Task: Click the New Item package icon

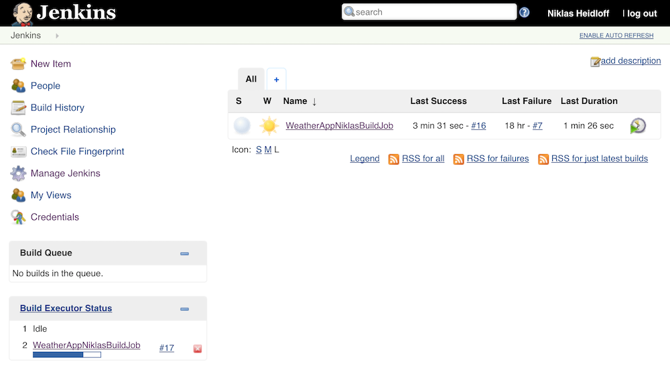Action: click(x=18, y=64)
